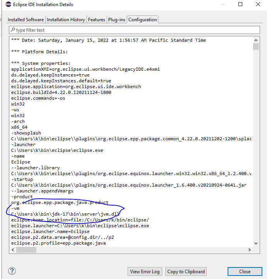
Task: Click the equinox.launcher.win32 library path line
Action: [x=131, y=174]
